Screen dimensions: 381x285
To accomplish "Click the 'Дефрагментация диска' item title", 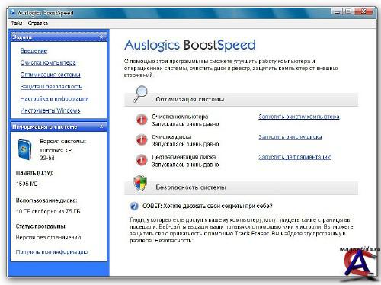I will click(184, 157).
